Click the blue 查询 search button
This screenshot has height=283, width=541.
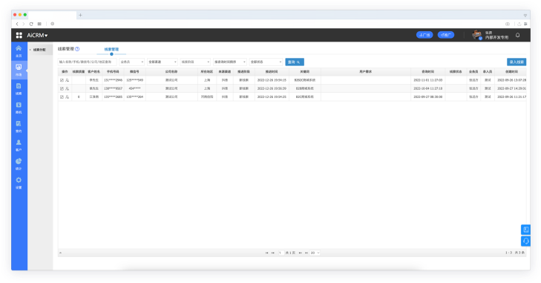tap(295, 62)
